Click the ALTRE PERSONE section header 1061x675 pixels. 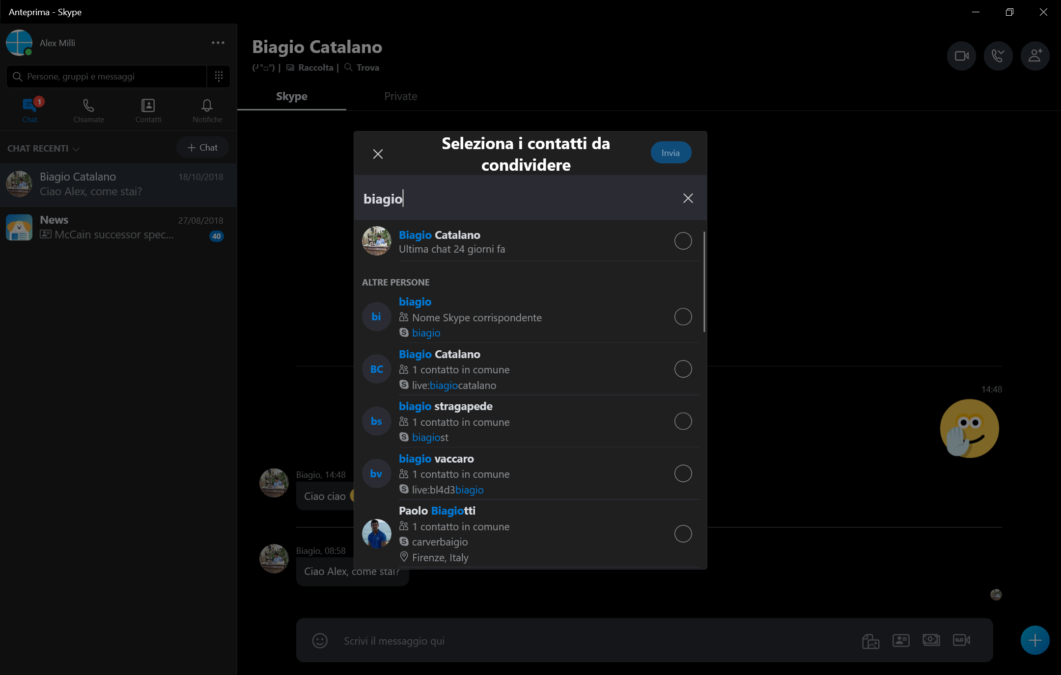point(396,283)
